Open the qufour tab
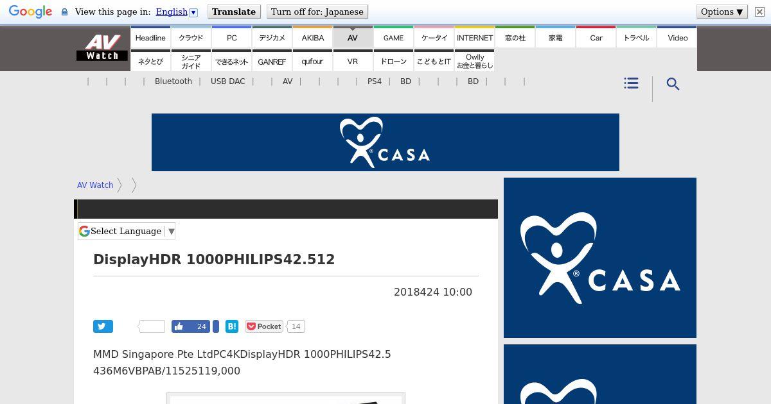This screenshot has width=771, height=404. click(312, 61)
